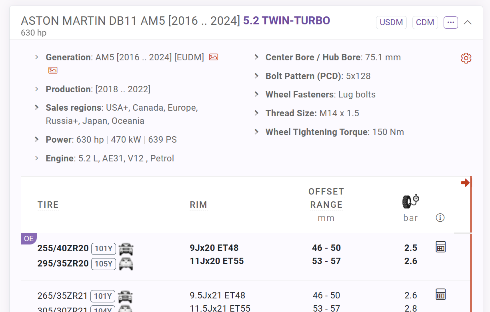Select the USDM market tag

[391, 22]
